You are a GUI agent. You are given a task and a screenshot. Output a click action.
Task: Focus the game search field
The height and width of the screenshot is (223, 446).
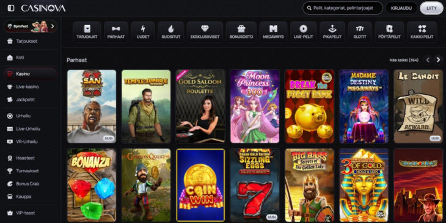point(343,8)
